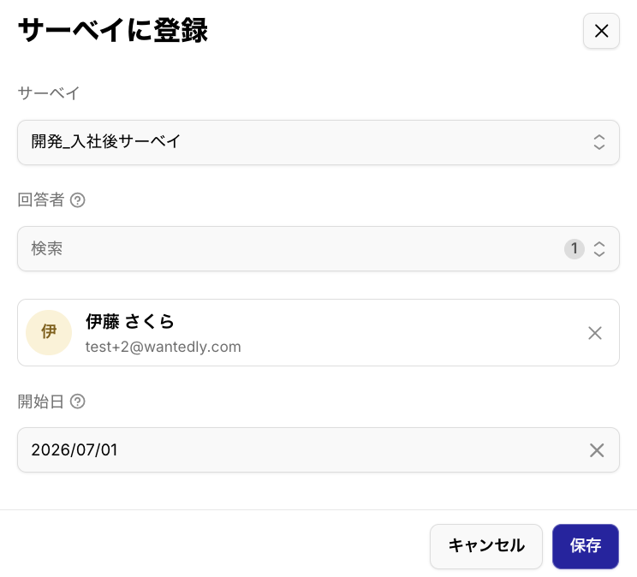637x577 pixels.
Task: Select the 伊藤 さくら respondent name
Action: tap(129, 321)
